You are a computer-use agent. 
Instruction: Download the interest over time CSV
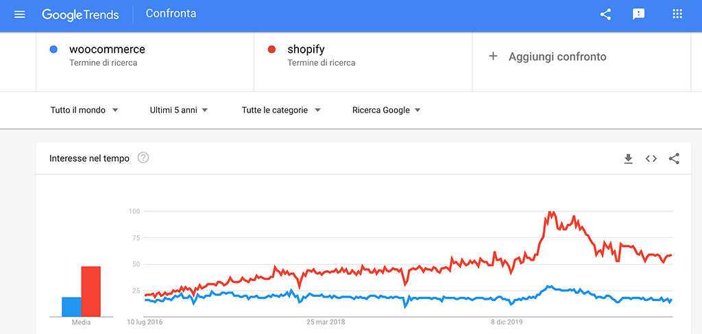pyautogui.click(x=628, y=158)
